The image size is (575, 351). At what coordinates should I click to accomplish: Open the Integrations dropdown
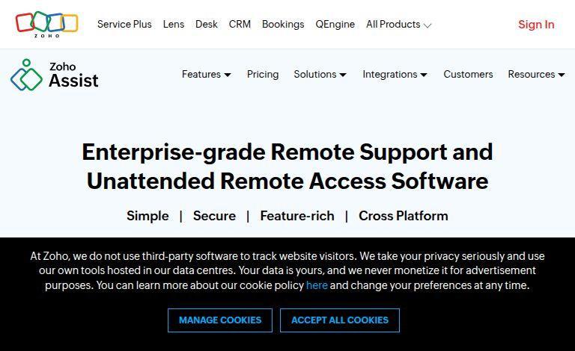pyautogui.click(x=395, y=75)
